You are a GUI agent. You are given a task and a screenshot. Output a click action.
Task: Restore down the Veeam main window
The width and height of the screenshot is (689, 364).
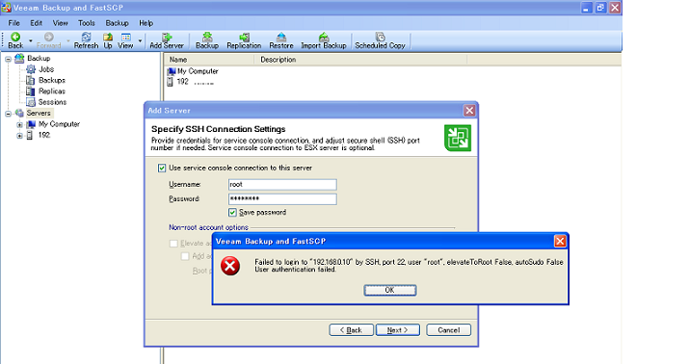point(600,8)
